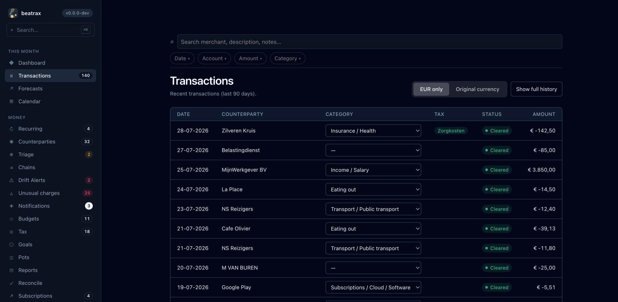The image size is (618, 302).
Task: Click the COUNTERPARTY column header
Action: (x=242, y=114)
